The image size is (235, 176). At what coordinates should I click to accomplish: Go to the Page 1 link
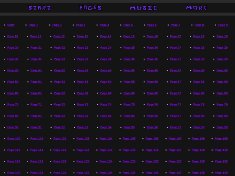33,25
